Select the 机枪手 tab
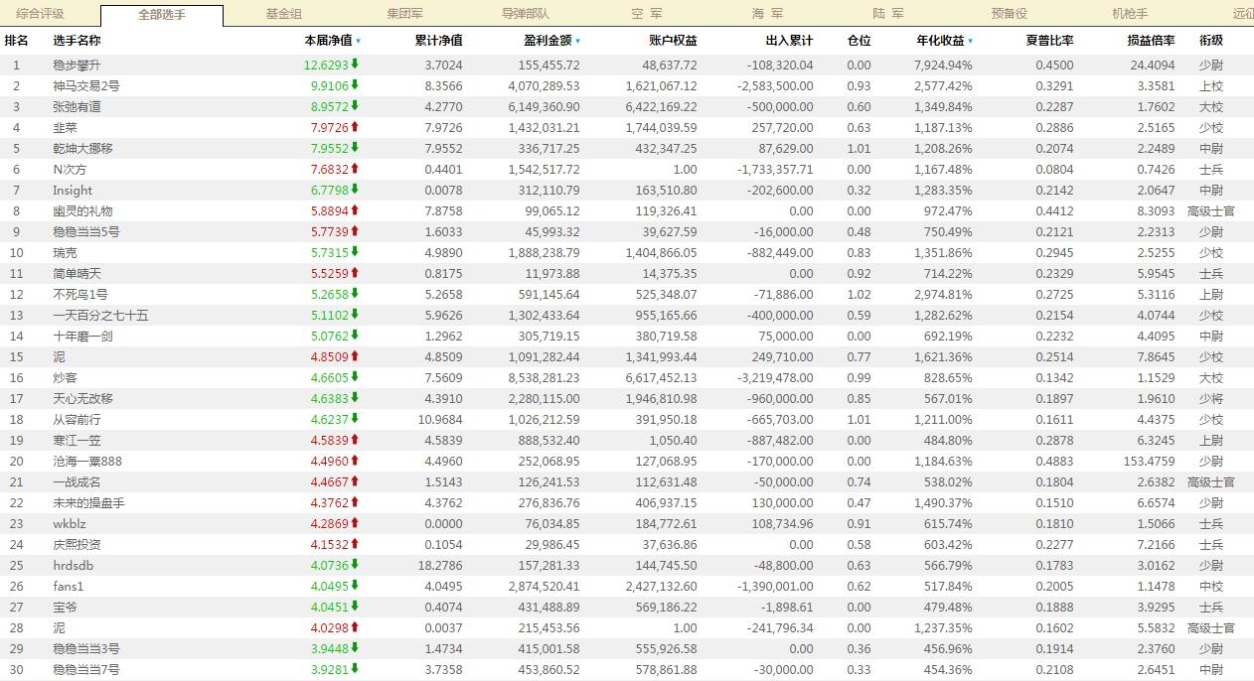This screenshot has width=1254, height=681. [x=1130, y=14]
